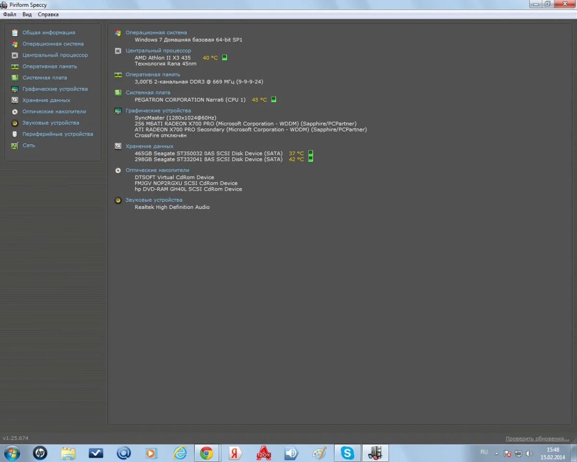Open the Центральный процессор heading in the summary panel

[x=158, y=51]
